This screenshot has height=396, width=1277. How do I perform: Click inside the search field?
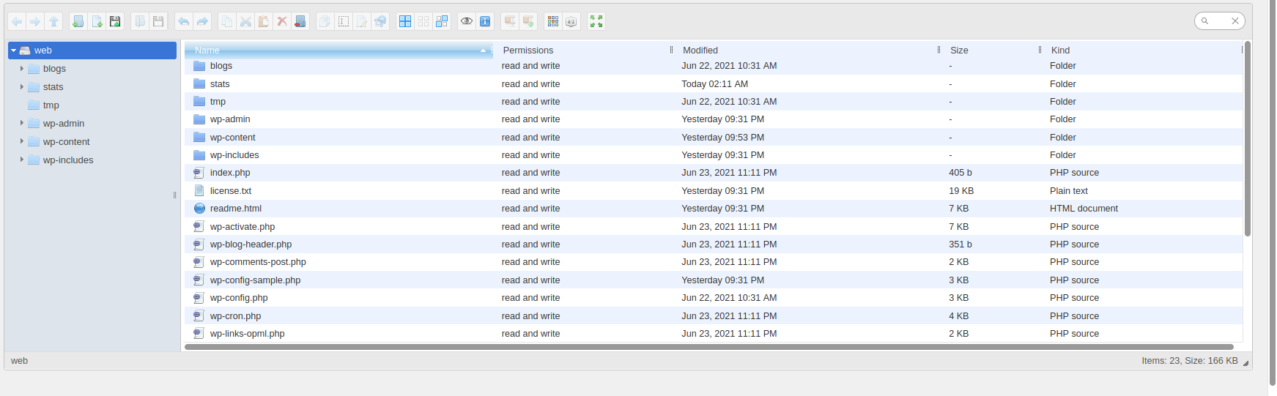[1219, 21]
